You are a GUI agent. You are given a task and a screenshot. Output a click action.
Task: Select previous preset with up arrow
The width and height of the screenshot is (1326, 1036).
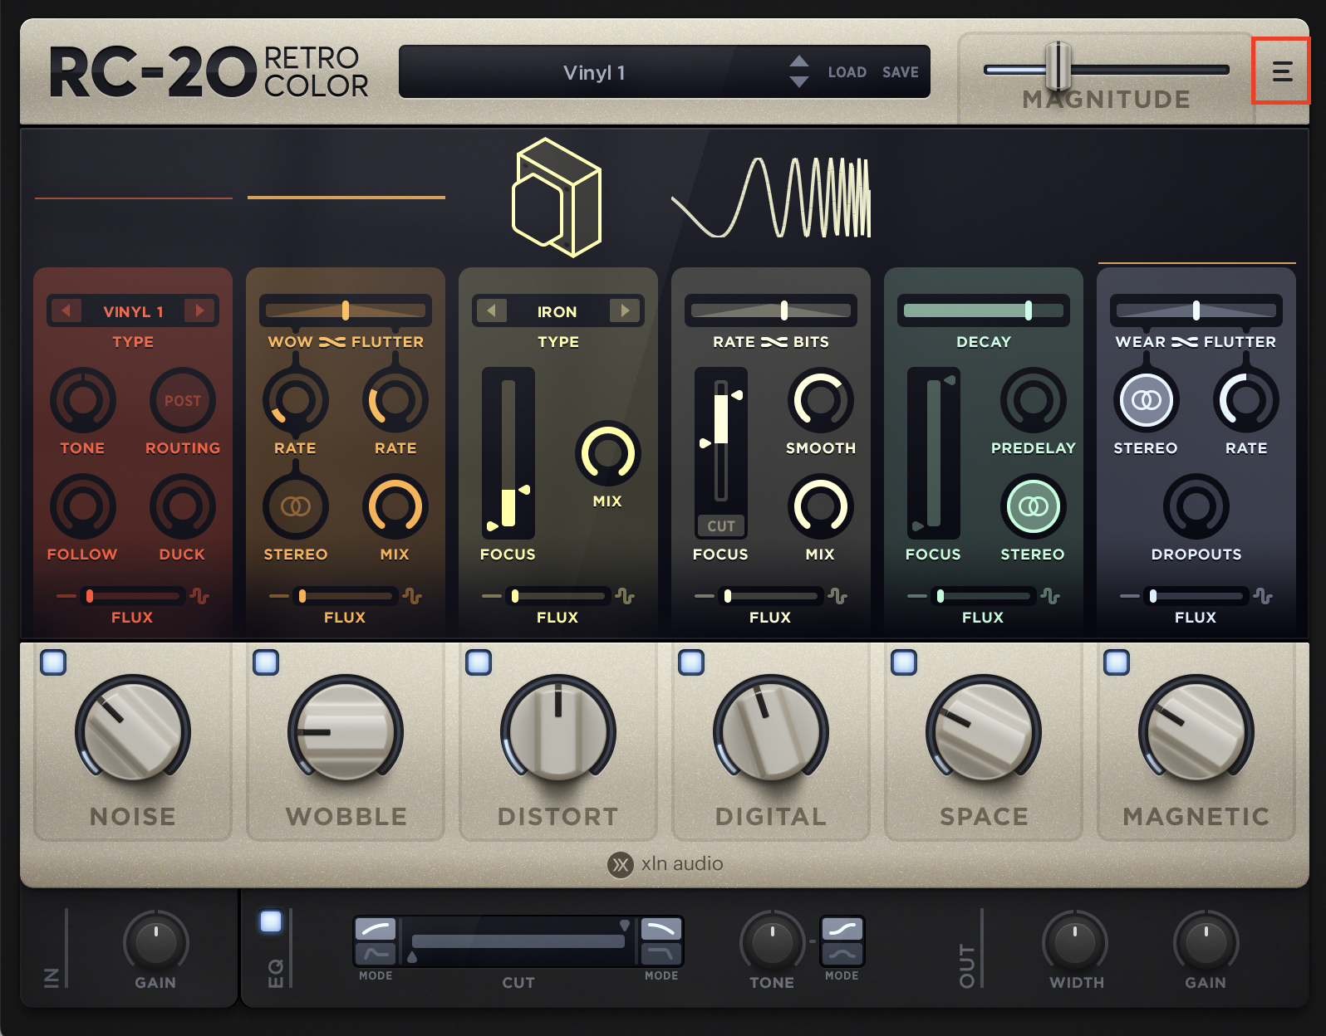click(x=799, y=61)
